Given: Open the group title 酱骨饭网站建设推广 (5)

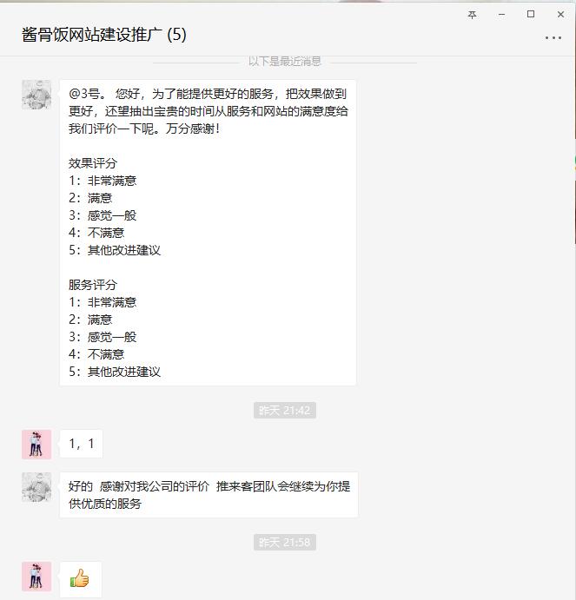Looking at the screenshot, I should pos(103,35).
